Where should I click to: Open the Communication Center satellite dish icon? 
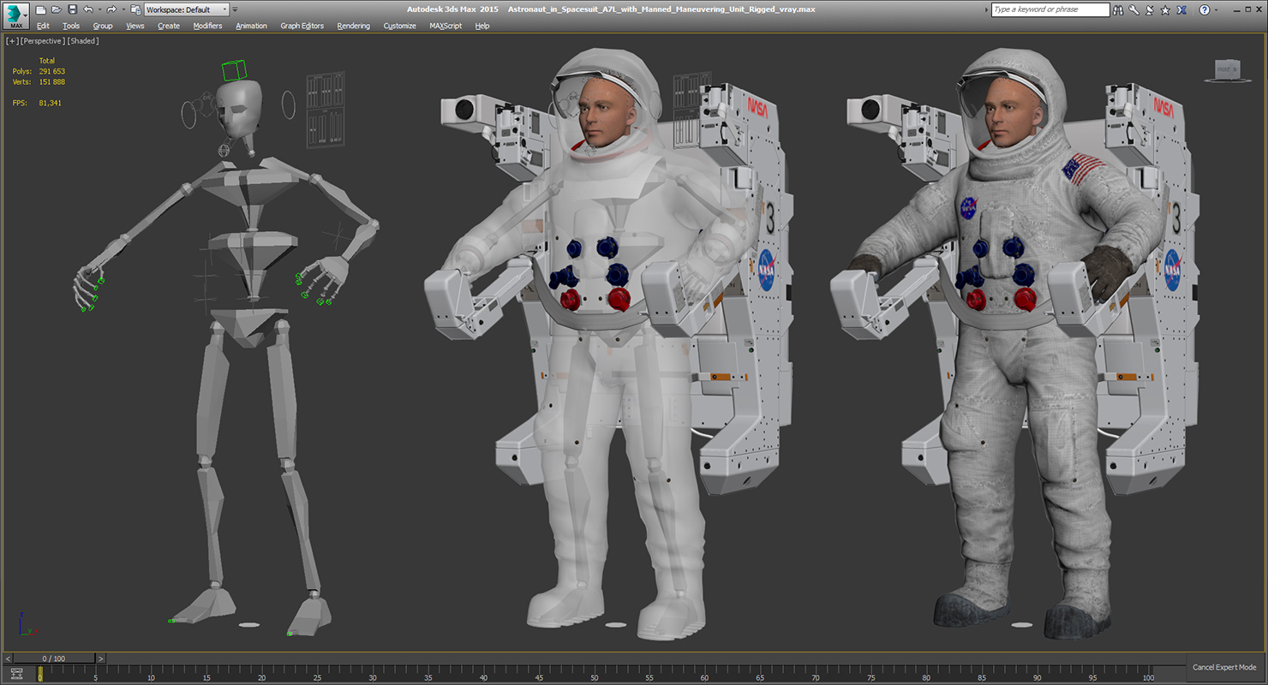coord(1150,9)
